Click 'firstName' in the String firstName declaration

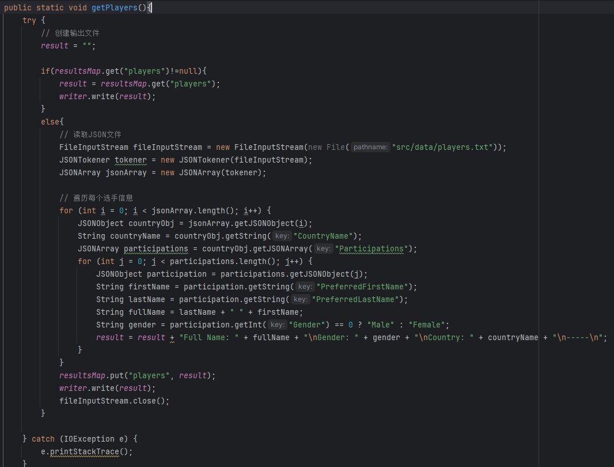(149, 287)
